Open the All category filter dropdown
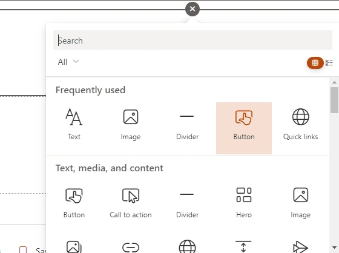The width and height of the screenshot is (339, 253). [68, 62]
